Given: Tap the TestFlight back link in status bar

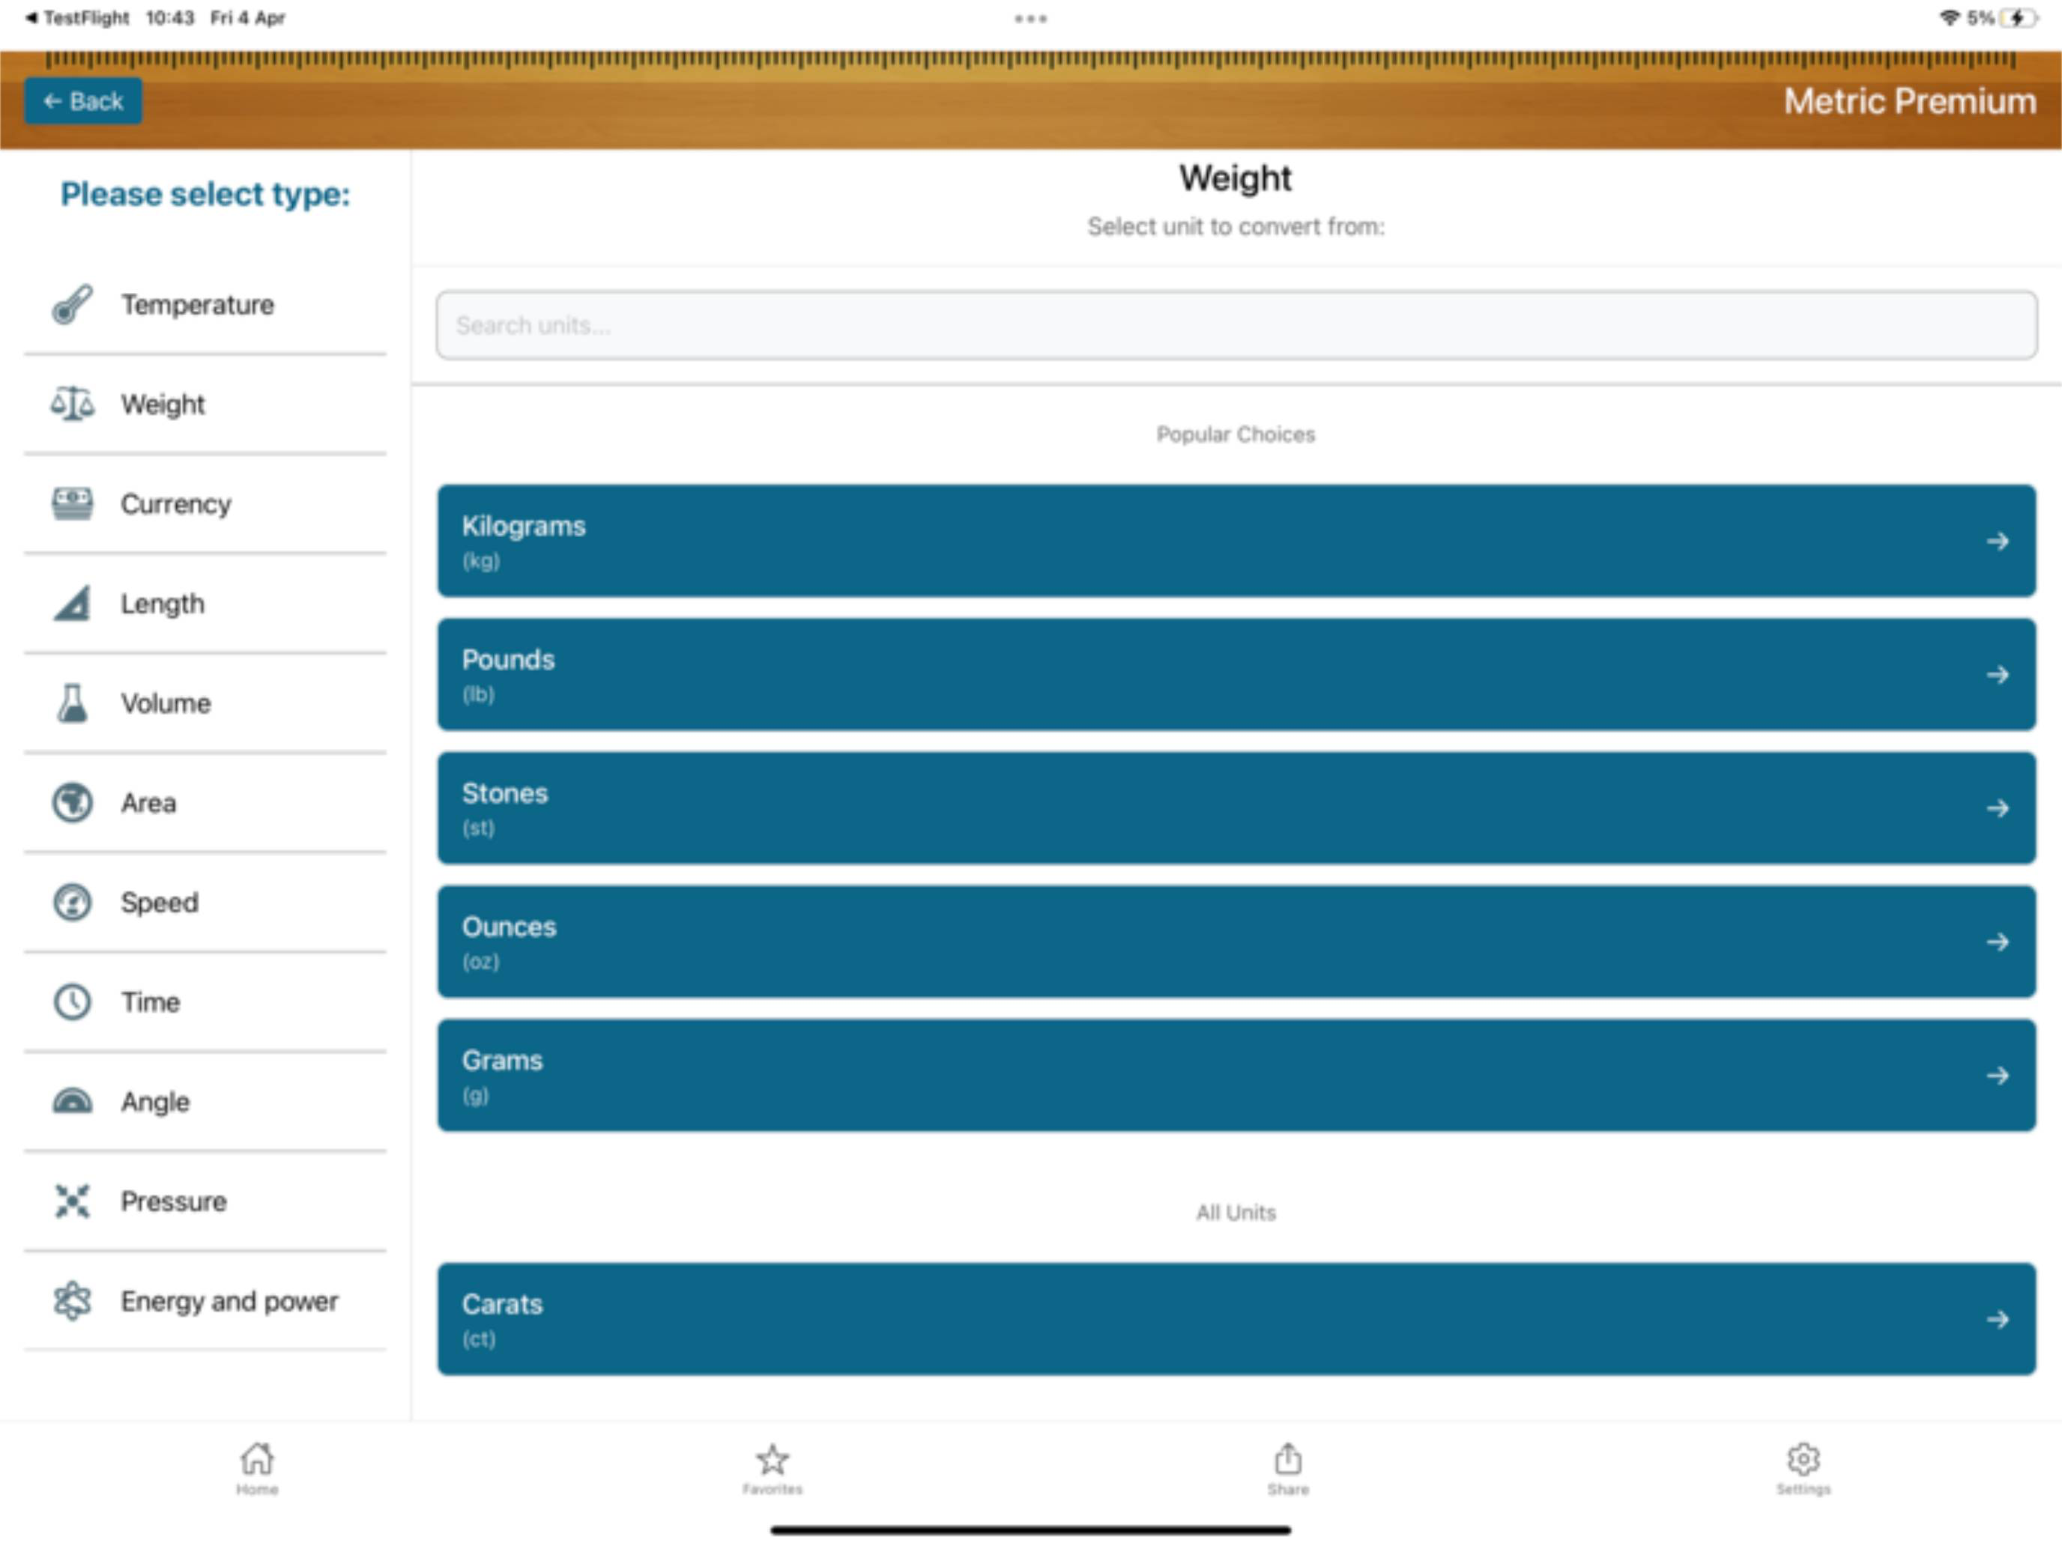Looking at the screenshot, I should (77, 18).
